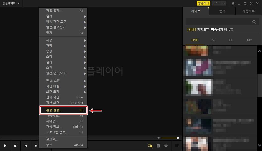Expand the 방송 관련 도구 submenu
Viewport: 262px width, 151px height.
coord(63,22)
